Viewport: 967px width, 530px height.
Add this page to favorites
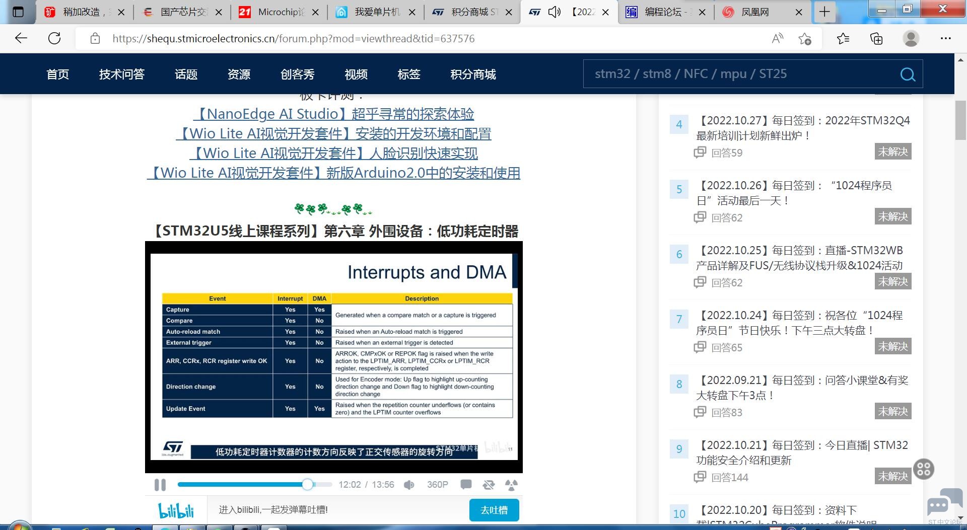805,39
